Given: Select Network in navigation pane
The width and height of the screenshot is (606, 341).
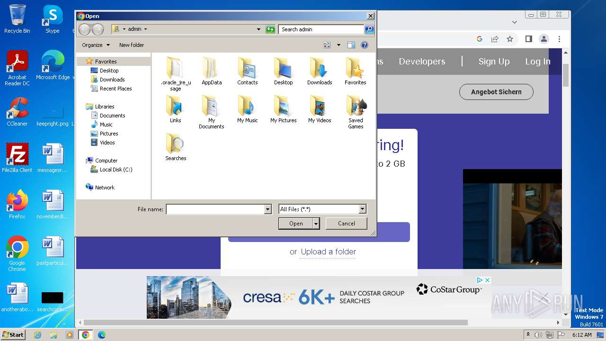Looking at the screenshot, I should point(105,188).
